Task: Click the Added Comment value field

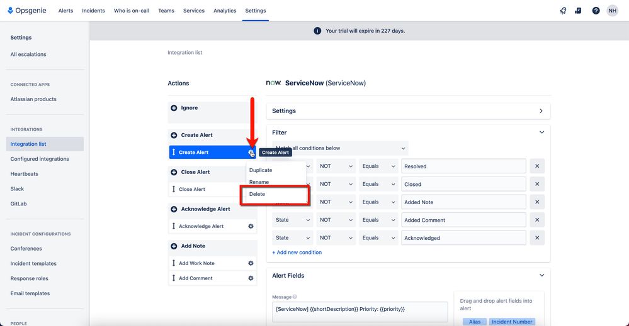Action: 463,220
